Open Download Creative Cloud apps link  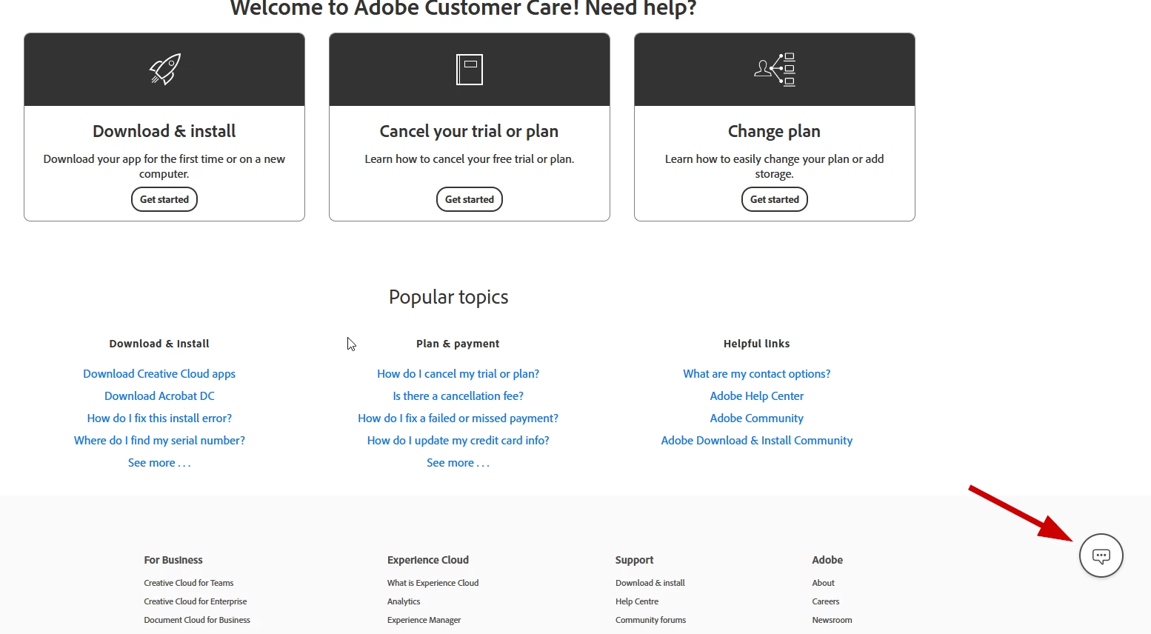pyautogui.click(x=159, y=374)
